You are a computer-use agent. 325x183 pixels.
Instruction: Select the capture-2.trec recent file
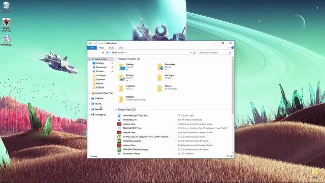tap(129, 132)
